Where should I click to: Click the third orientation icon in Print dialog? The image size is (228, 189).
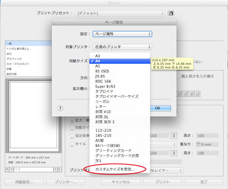191,94
